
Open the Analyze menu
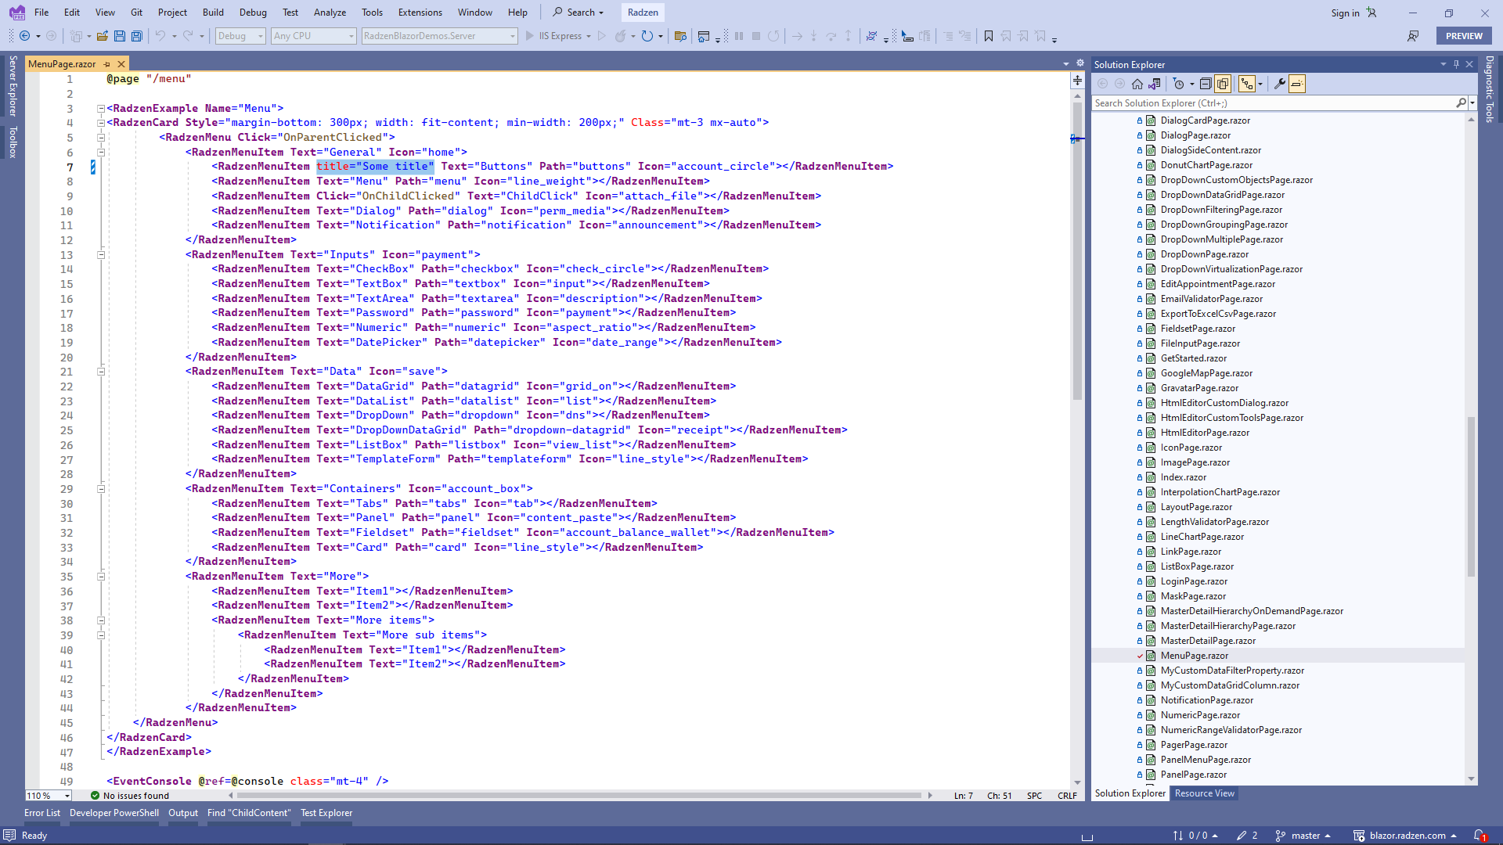tap(330, 13)
